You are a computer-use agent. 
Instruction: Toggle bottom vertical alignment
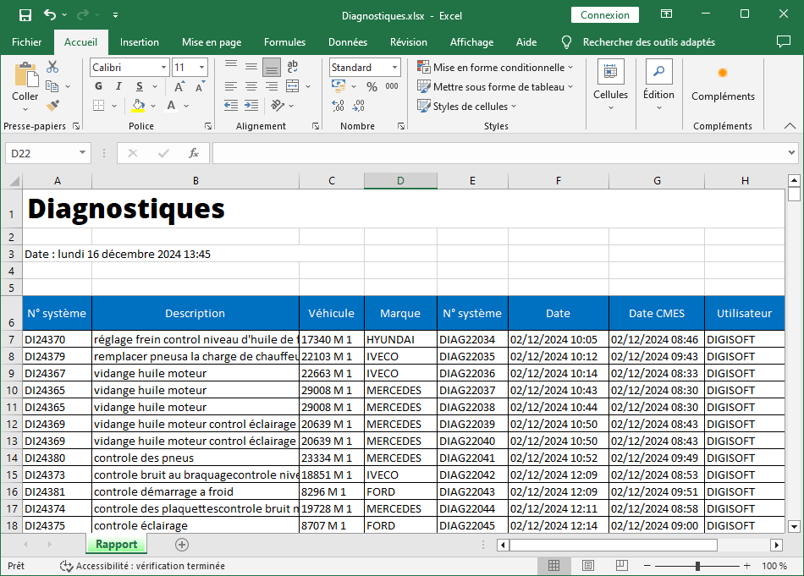[x=272, y=67]
